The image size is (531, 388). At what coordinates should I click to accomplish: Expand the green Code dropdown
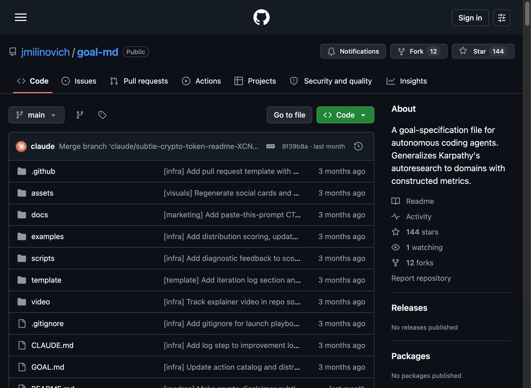pos(345,115)
